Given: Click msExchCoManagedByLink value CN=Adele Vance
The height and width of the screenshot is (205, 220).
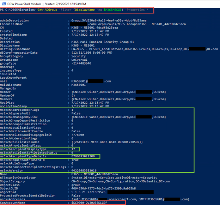Looking at the screenshot, I should (x=119, y=117).
